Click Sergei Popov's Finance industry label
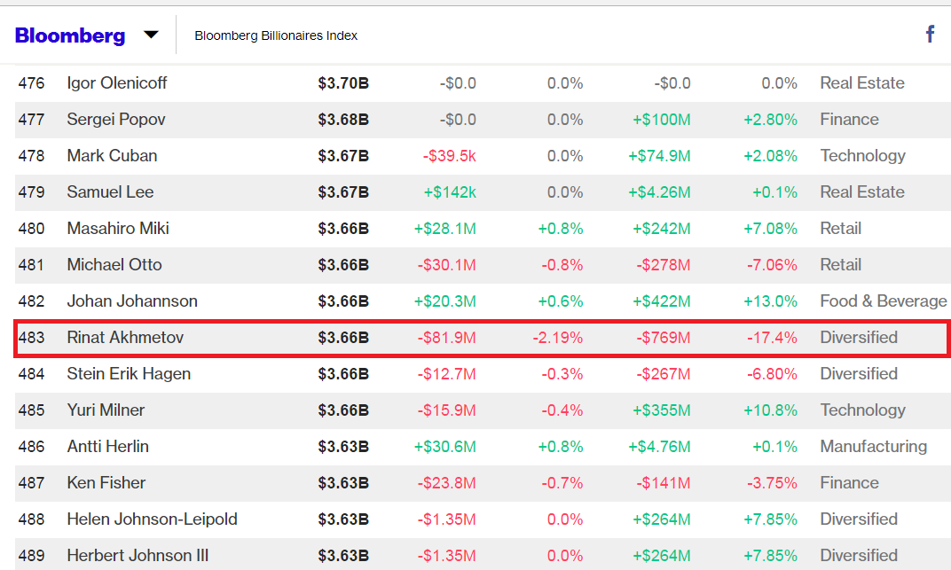The width and height of the screenshot is (951, 570). pos(849,120)
